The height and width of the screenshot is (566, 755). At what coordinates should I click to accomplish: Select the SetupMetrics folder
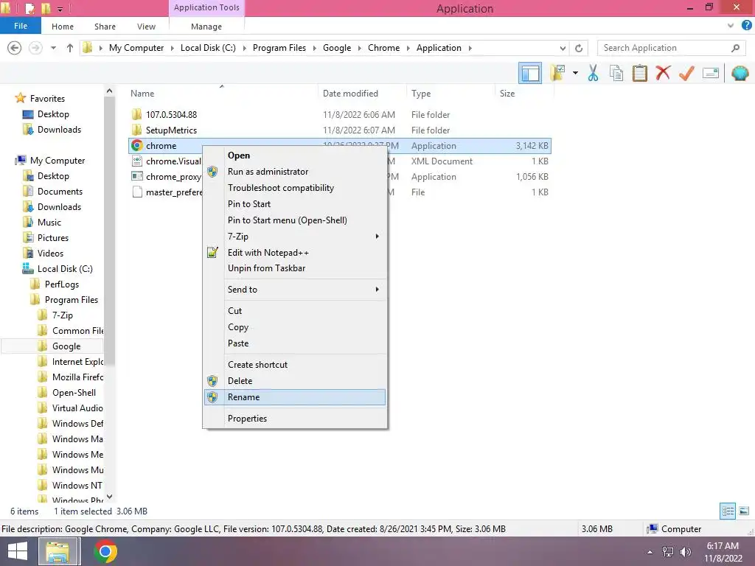tap(171, 130)
